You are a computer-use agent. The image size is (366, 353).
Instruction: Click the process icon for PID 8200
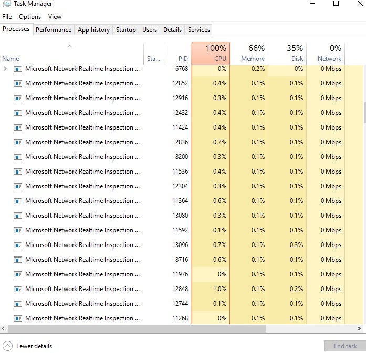(18, 157)
